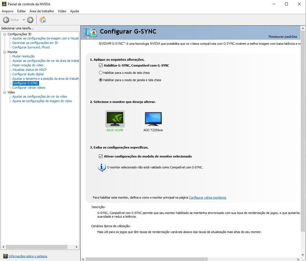Image resolution: width=306 pixels, height=261 pixels.
Task: Open Configurar vários monitores link
Action: point(208,197)
